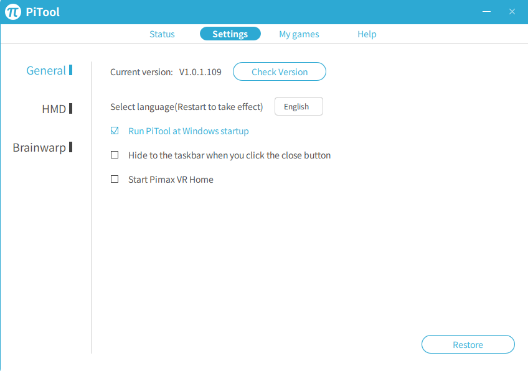
Task: Click the 'Current version:' label
Action: pos(141,72)
